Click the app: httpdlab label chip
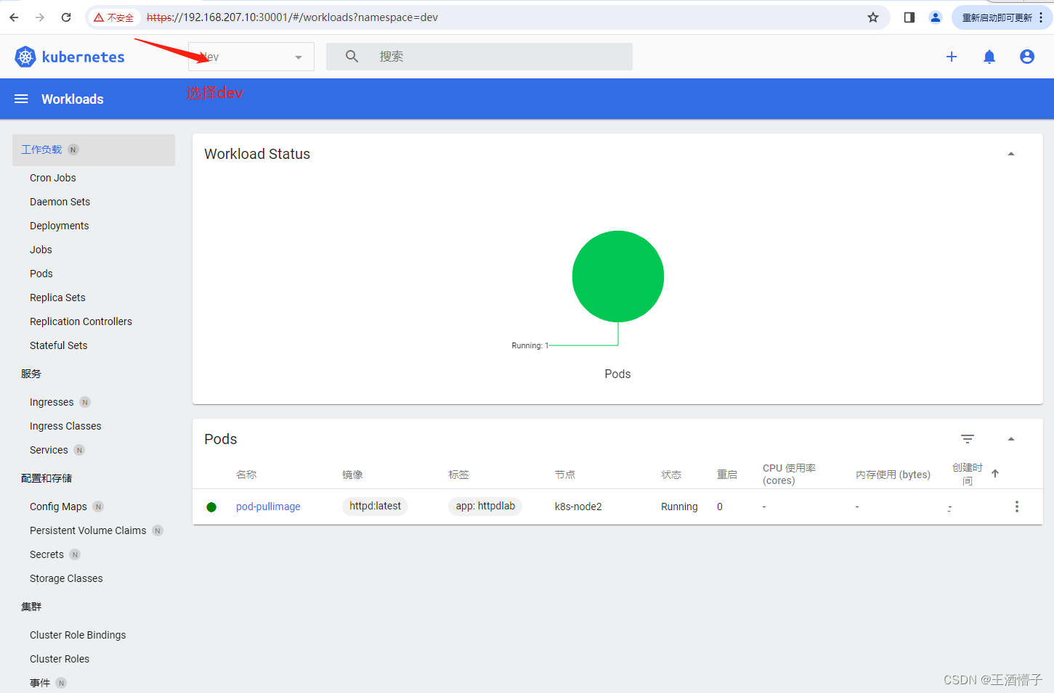The image size is (1054, 693). point(485,506)
